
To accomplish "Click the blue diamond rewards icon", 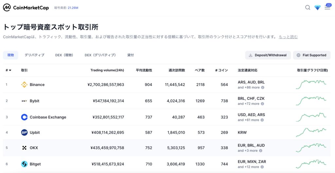I will pos(317,7).
